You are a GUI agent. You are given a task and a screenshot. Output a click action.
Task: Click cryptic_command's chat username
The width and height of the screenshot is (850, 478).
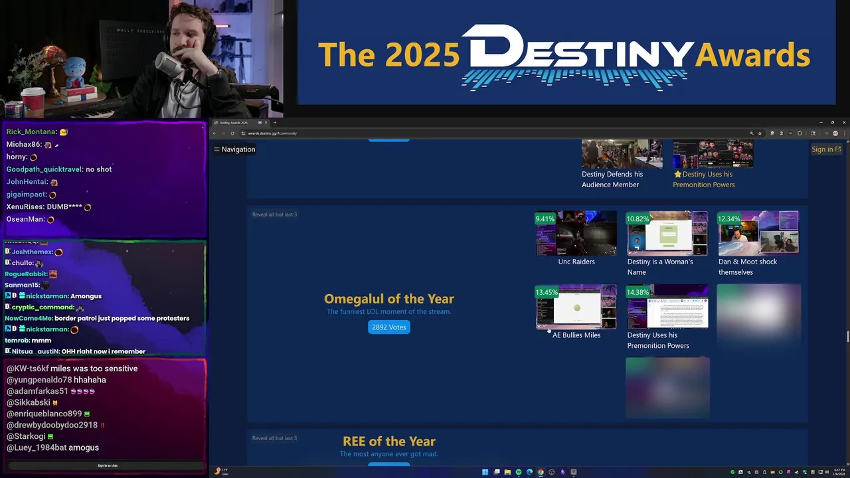coord(42,307)
